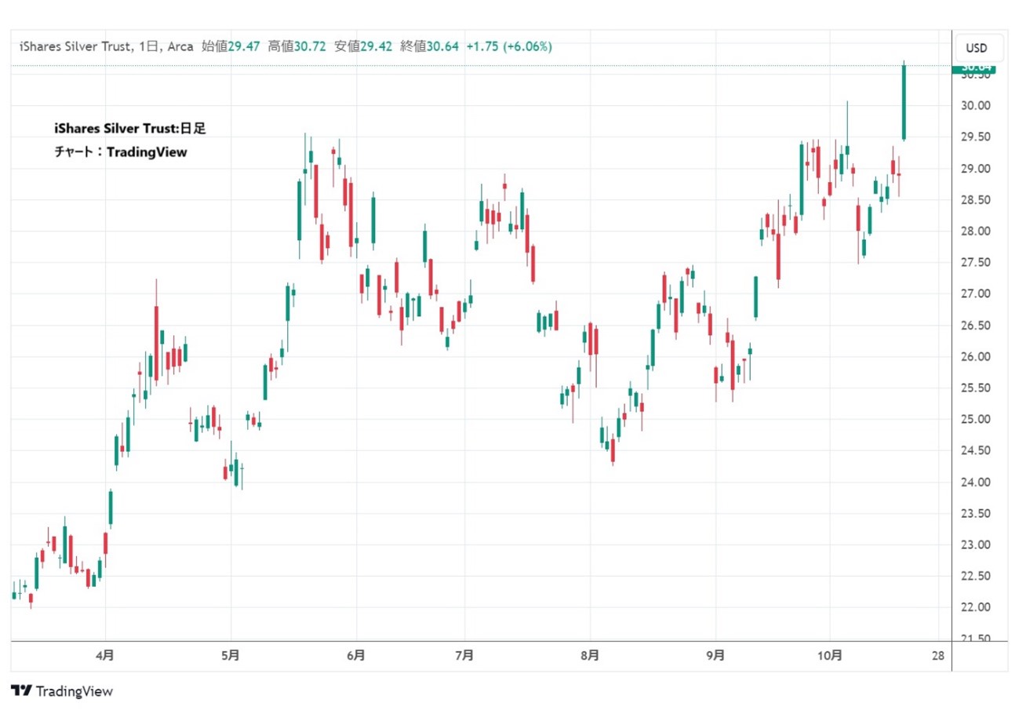Image resolution: width=1019 pixels, height=710 pixels.
Task: Click the 10月 label on time axis
Action: [833, 655]
